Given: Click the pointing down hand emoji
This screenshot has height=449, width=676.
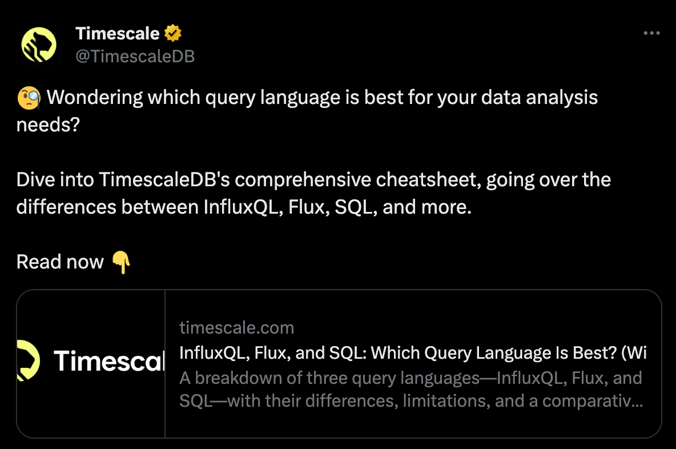Looking at the screenshot, I should 120,262.
